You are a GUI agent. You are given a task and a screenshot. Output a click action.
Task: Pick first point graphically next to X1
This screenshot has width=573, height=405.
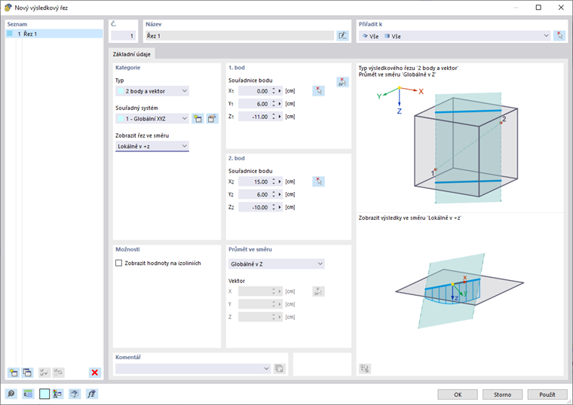[319, 91]
